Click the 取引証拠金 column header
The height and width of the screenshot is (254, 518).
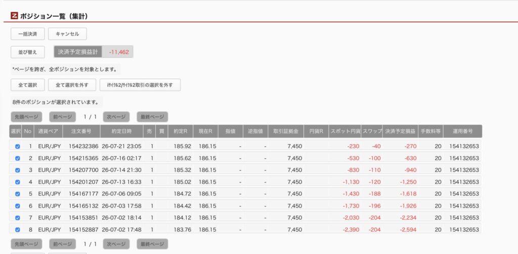[x=286, y=131]
